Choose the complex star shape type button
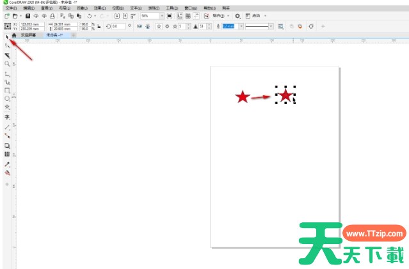Screen dimensions: 409x269 pos(167,26)
